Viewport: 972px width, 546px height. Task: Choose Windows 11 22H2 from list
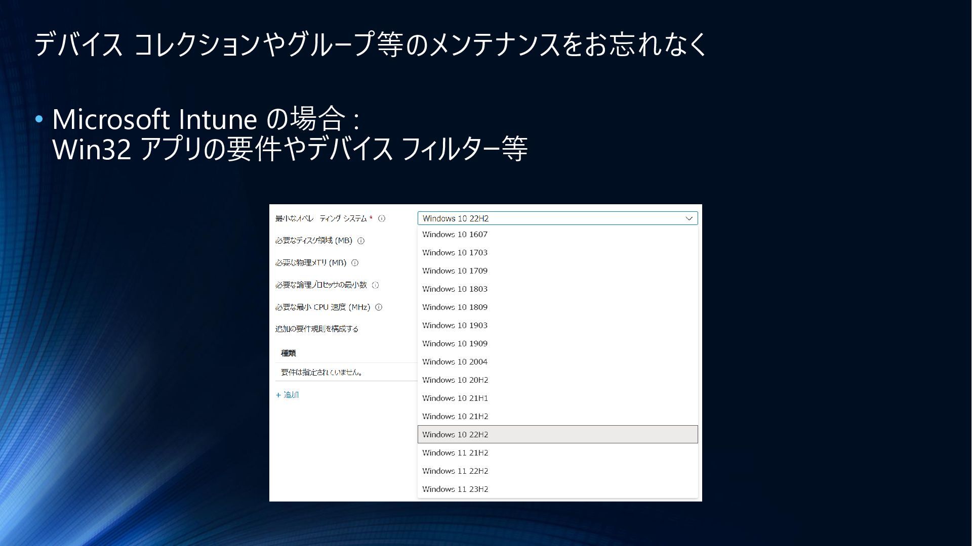557,471
